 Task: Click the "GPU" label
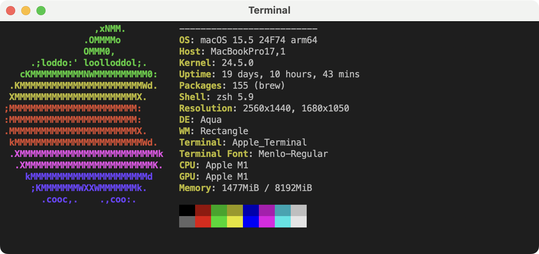point(187,177)
